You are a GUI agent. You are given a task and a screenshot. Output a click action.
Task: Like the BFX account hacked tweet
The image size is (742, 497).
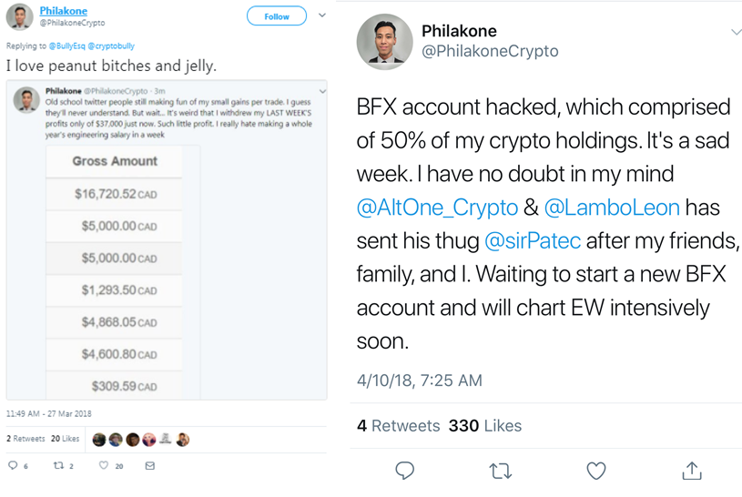(595, 470)
